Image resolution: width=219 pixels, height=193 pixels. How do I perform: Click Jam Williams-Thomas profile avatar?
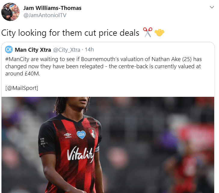[x=10, y=12]
